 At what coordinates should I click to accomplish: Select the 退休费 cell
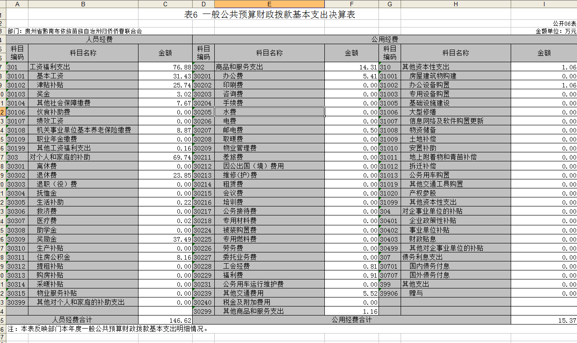83,175
